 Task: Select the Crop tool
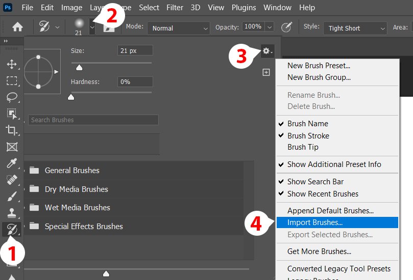[12, 130]
